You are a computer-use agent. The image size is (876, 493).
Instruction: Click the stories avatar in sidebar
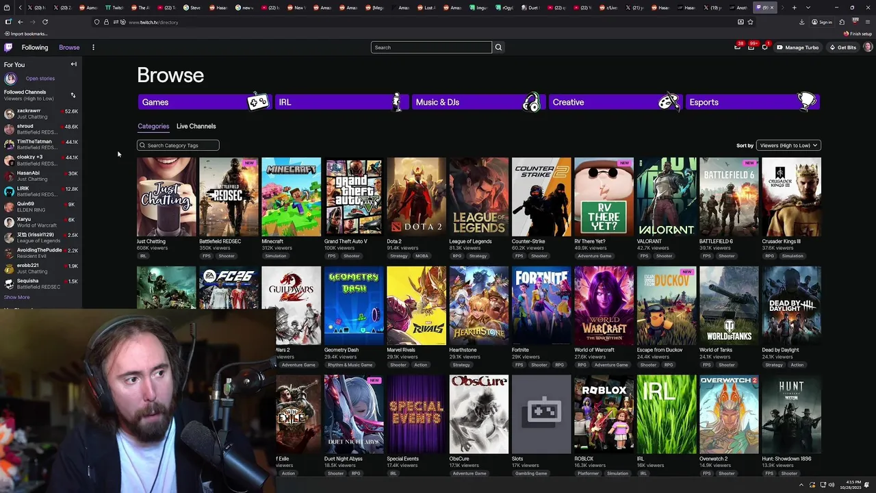[10, 79]
